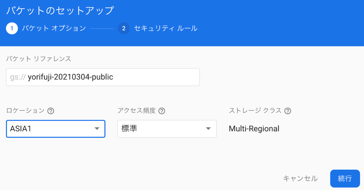Click the バケット リファレンス label
Viewport: 364px width, 190px height.
tap(39, 59)
